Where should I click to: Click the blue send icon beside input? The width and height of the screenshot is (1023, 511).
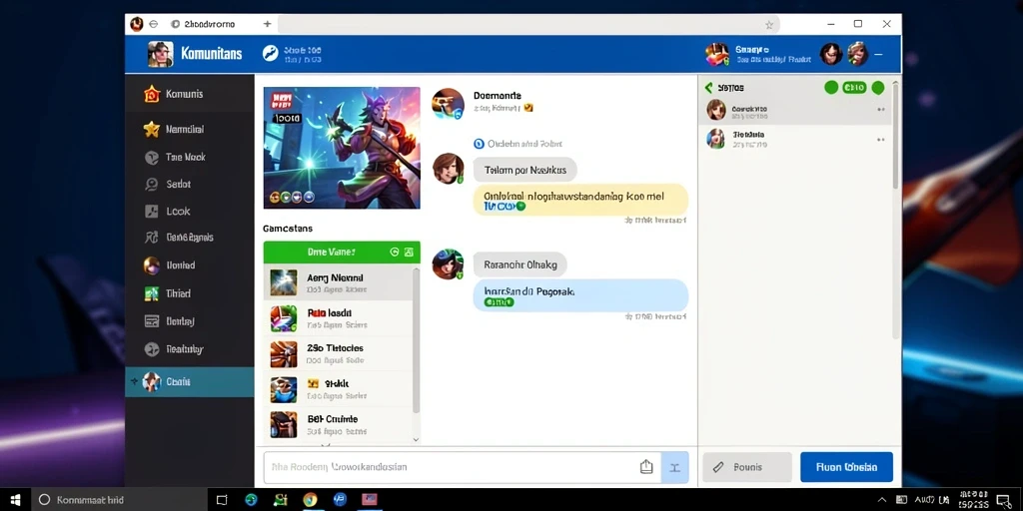[x=674, y=467]
